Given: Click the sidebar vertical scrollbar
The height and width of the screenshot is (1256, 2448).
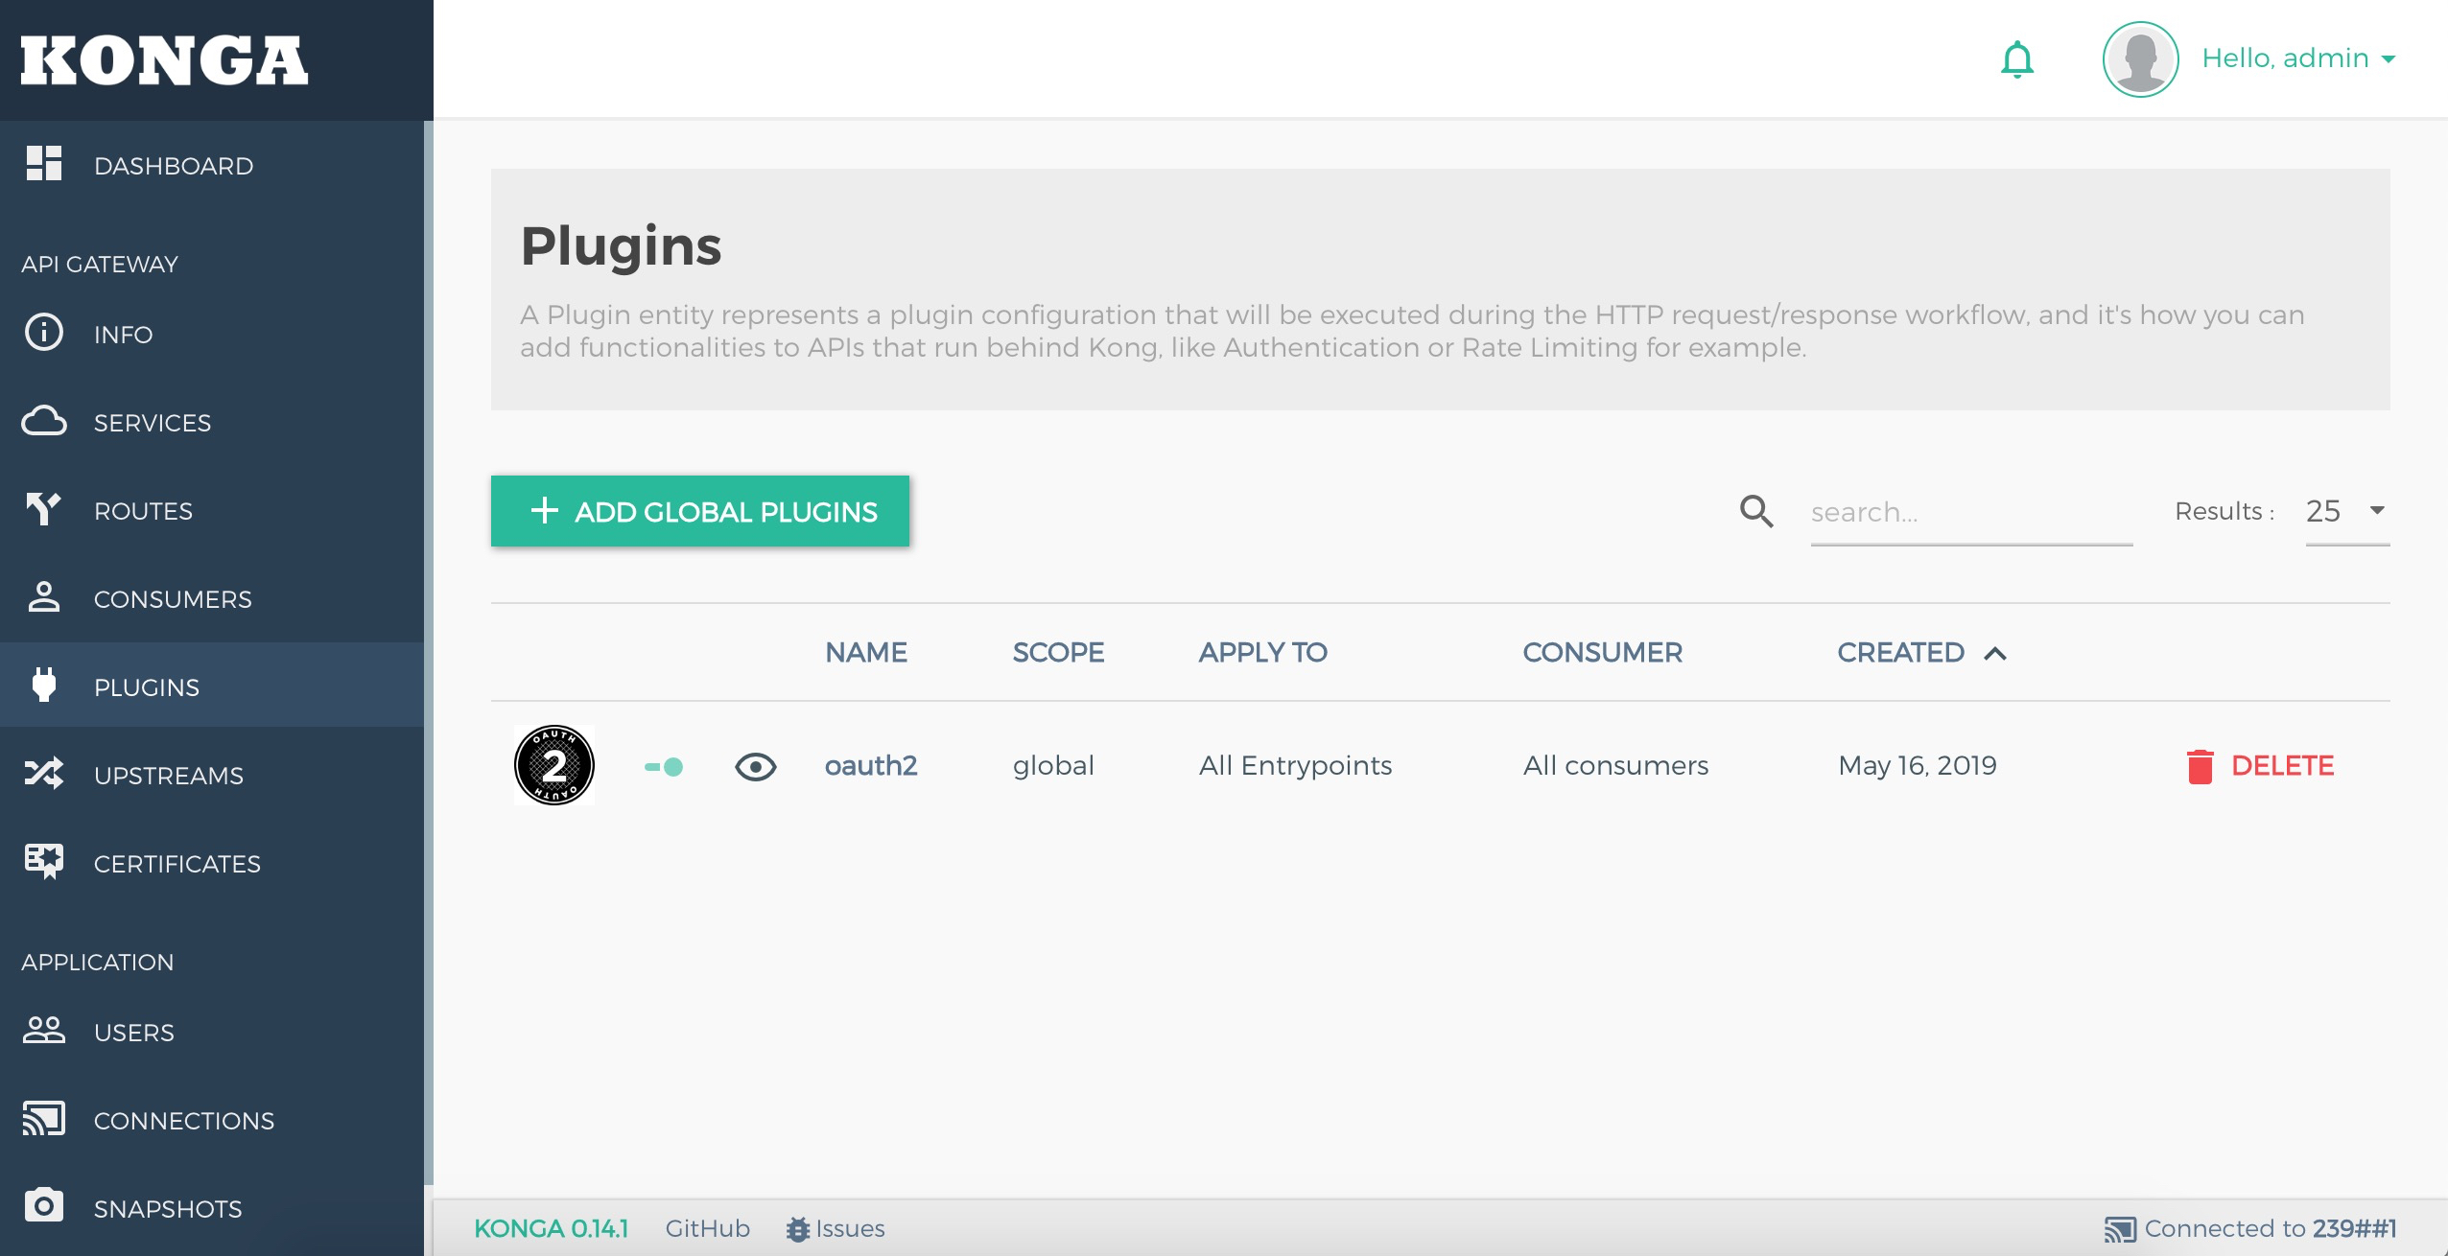Looking at the screenshot, I should coord(428,652).
